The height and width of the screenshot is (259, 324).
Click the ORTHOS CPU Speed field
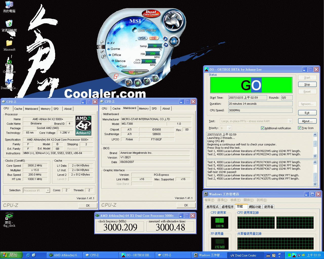[260, 110]
